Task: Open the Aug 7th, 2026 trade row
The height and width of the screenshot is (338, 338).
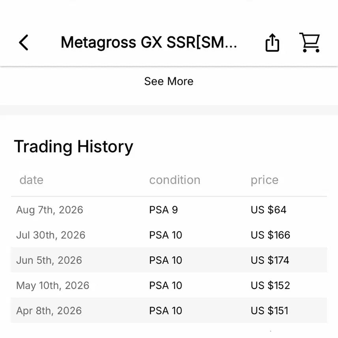Action: (x=169, y=210)
